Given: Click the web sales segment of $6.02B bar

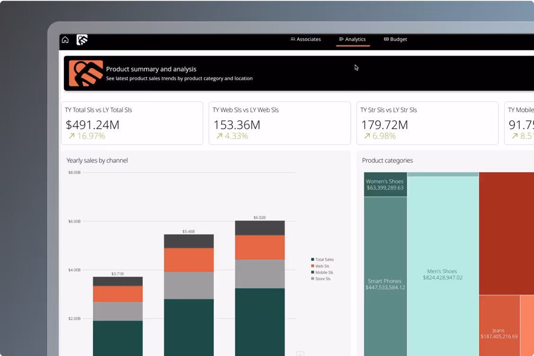Looking at the screenshot, I should 260,247.
